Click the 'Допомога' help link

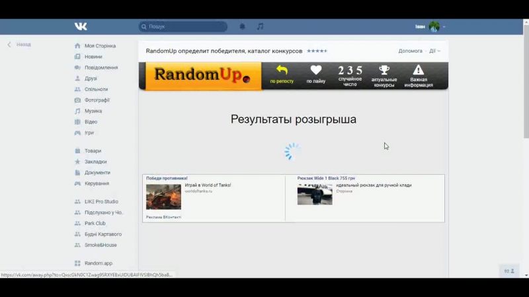(x=410, y=51)
